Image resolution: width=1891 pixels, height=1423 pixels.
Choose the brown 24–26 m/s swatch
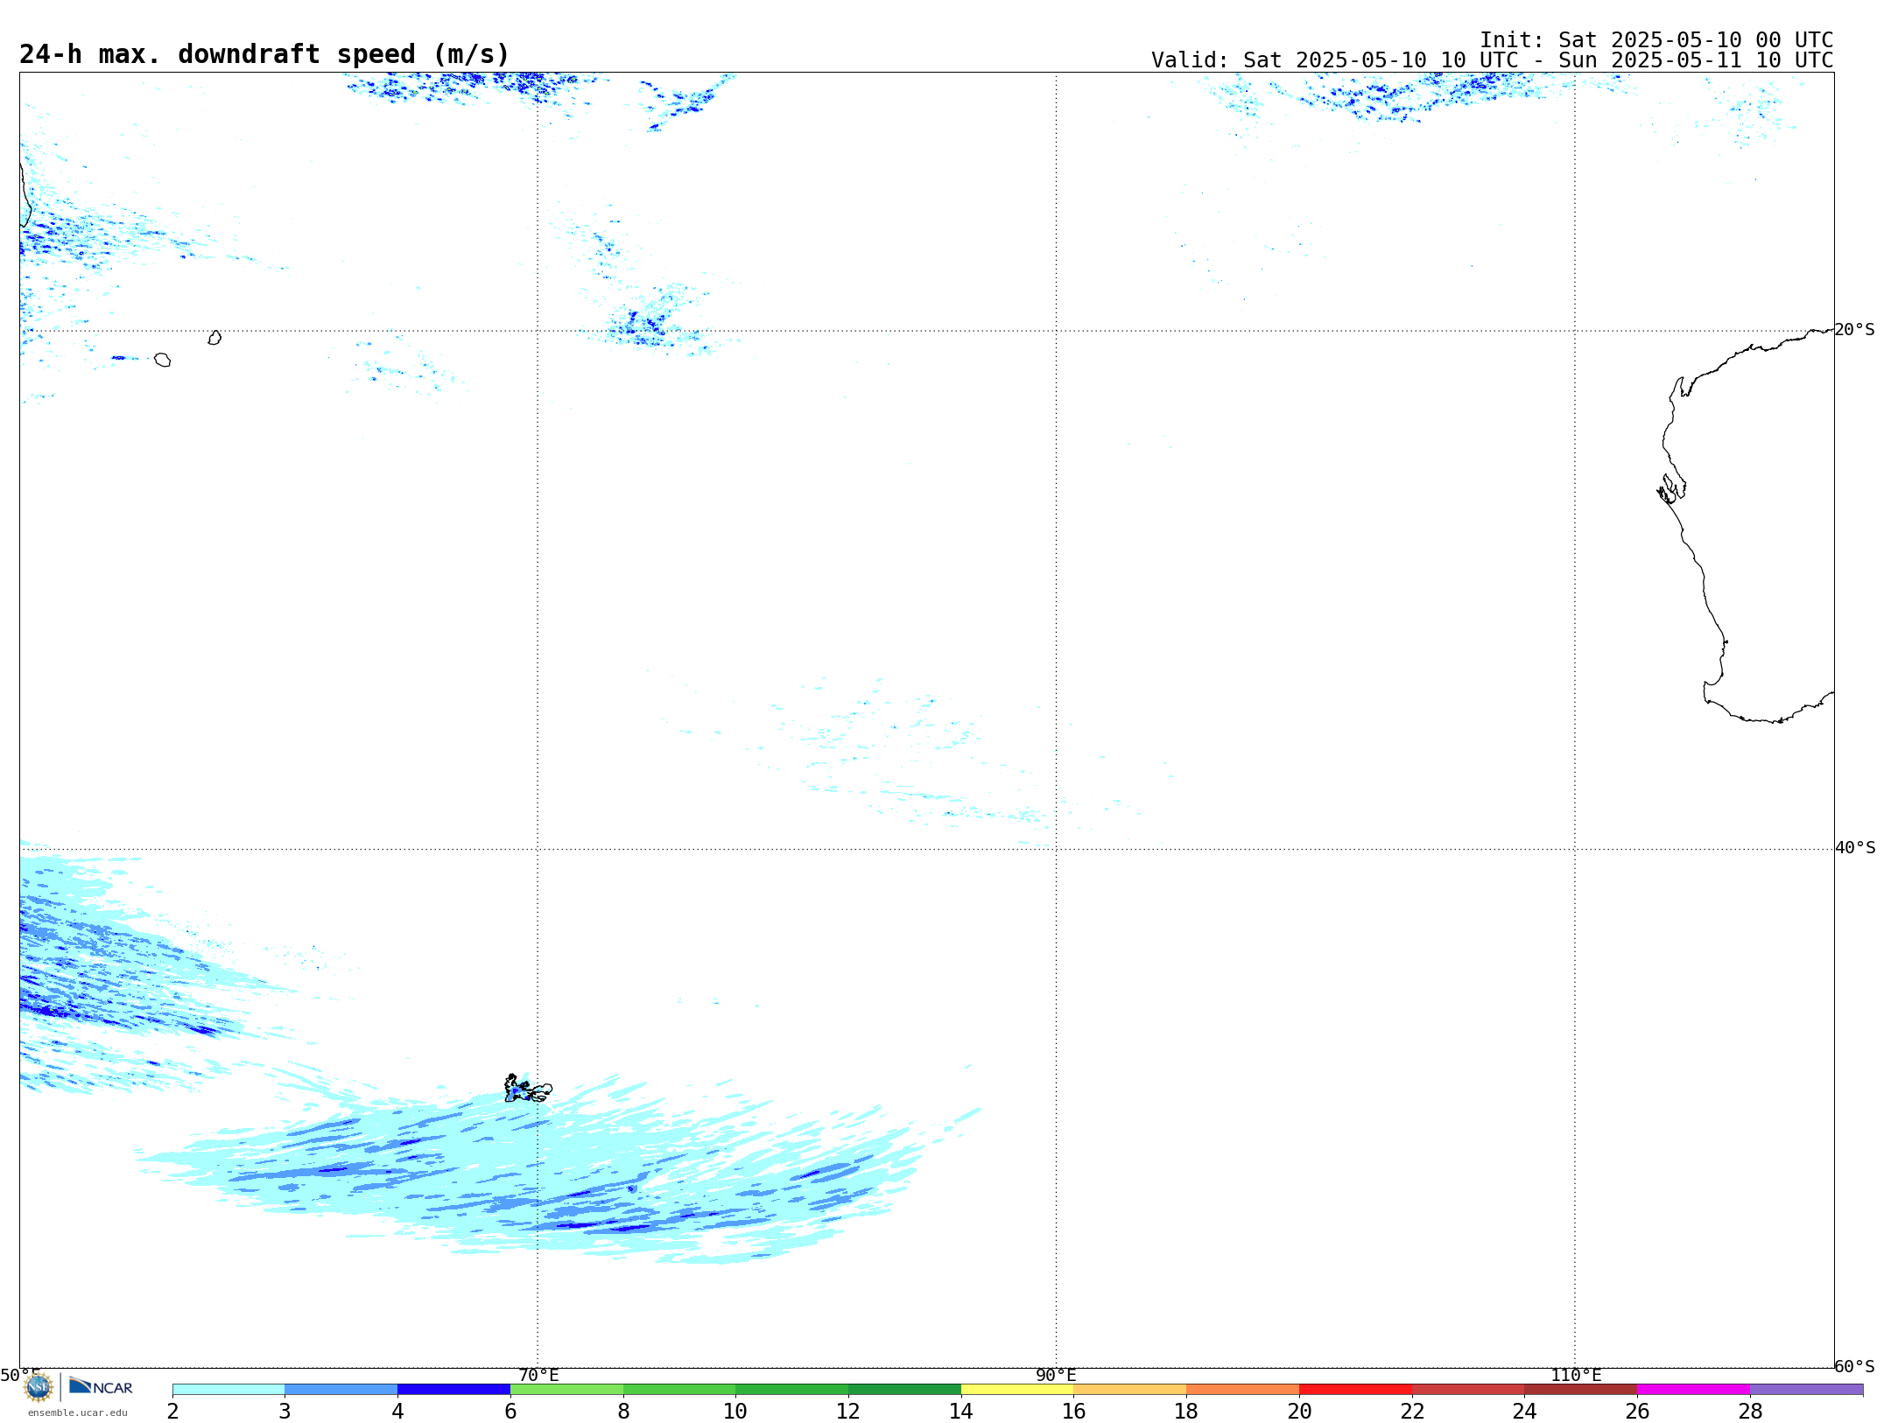1581,1390
